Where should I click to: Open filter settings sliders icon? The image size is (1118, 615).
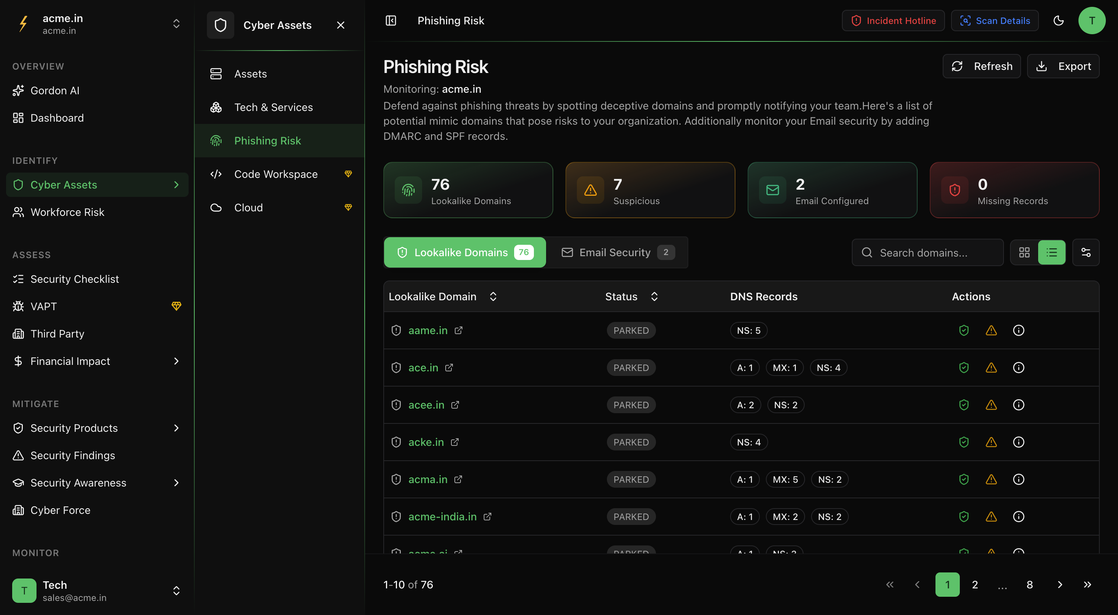pos(1085,252)
